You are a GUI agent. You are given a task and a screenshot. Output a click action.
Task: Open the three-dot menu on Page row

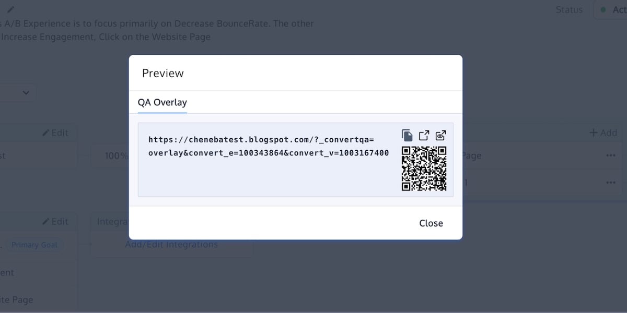point(610,155)
